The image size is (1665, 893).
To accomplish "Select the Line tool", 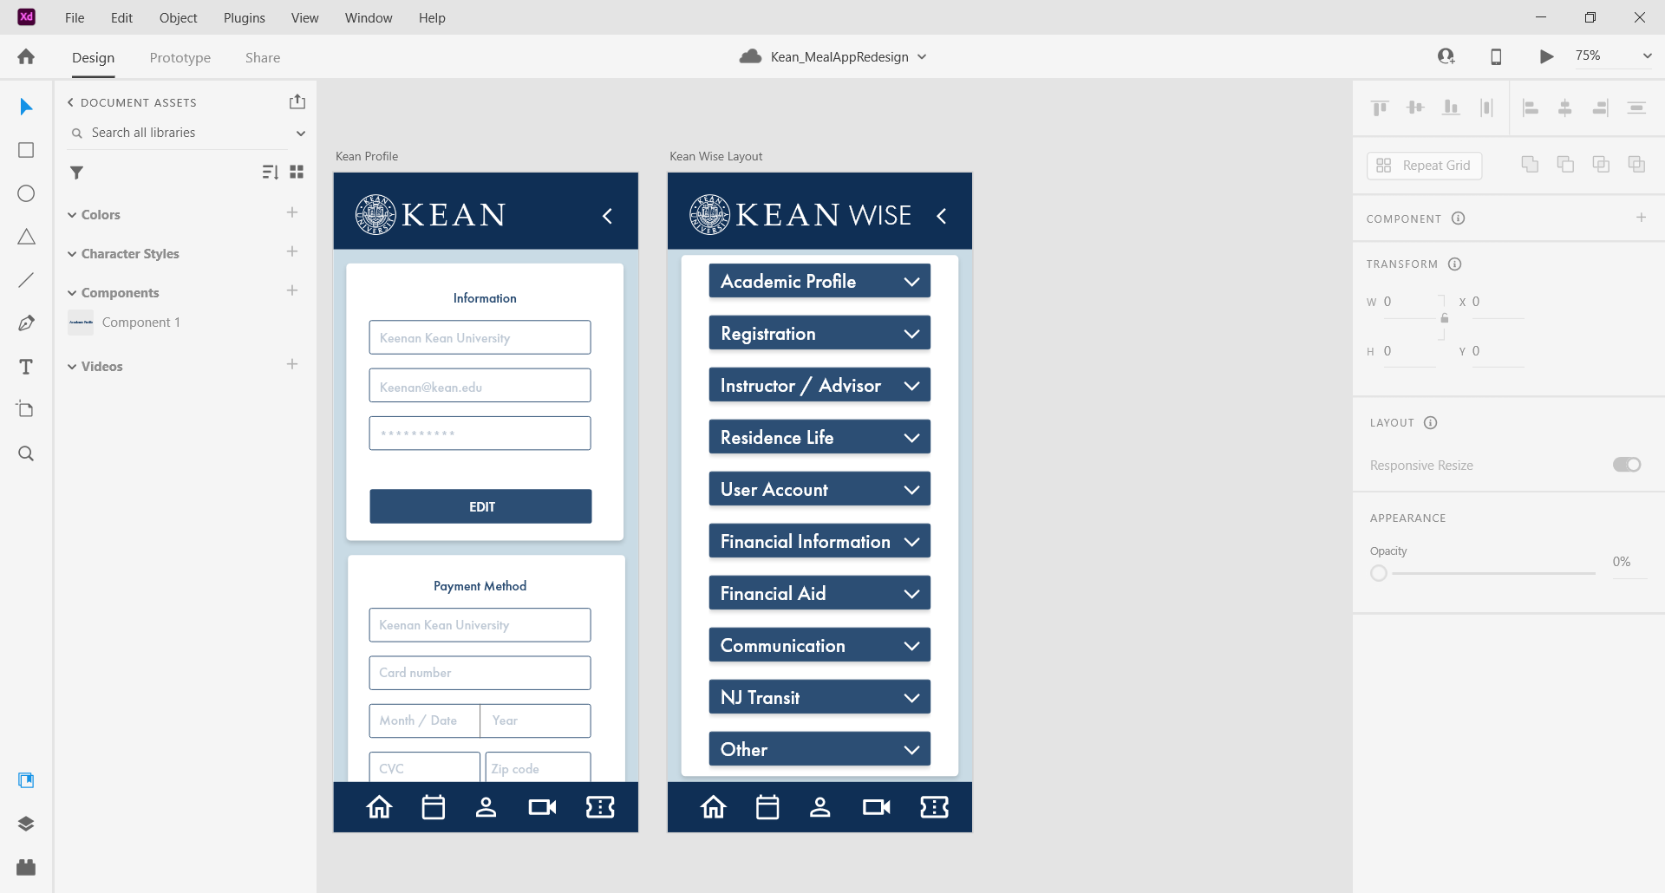I will point(26,280).
